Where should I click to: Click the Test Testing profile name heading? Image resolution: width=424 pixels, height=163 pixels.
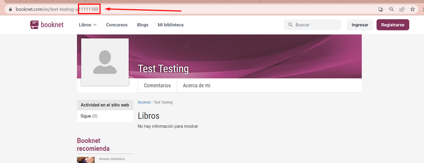tap(163, 69)
